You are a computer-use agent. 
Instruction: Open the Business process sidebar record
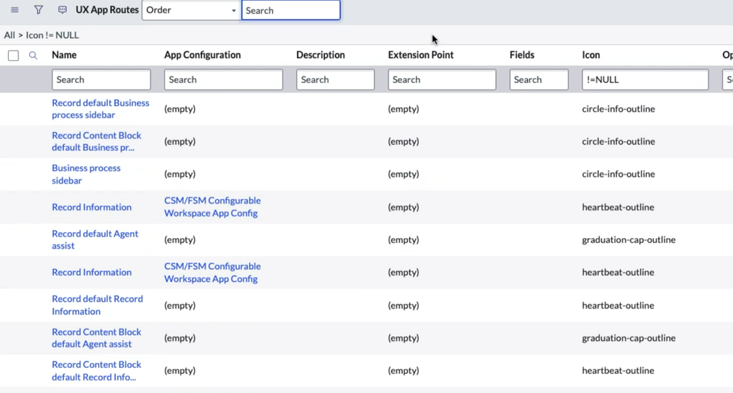click(x=86, y=174)
